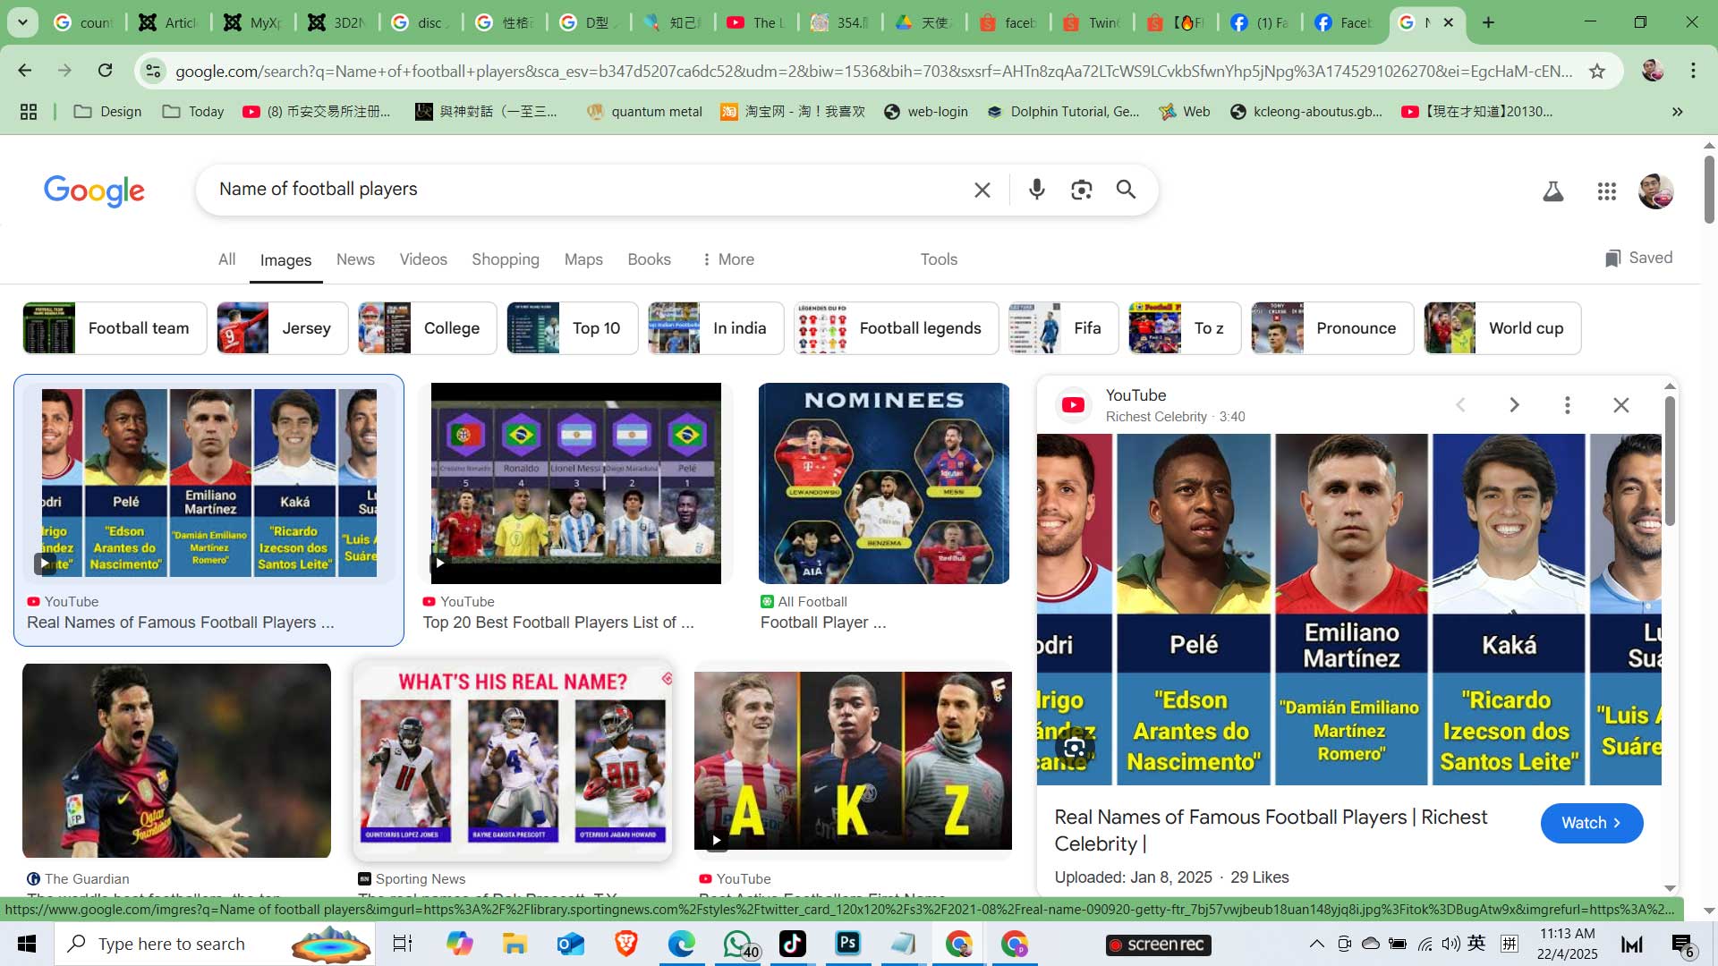This screenshot has height=966, width=1718.
Task: Click Windows taskbar search box
Action: (x=215, y=944)
